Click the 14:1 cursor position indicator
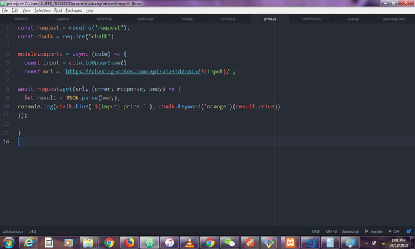Image resolution: width=415 pixels, height=249 pixels. click(32, 231)
